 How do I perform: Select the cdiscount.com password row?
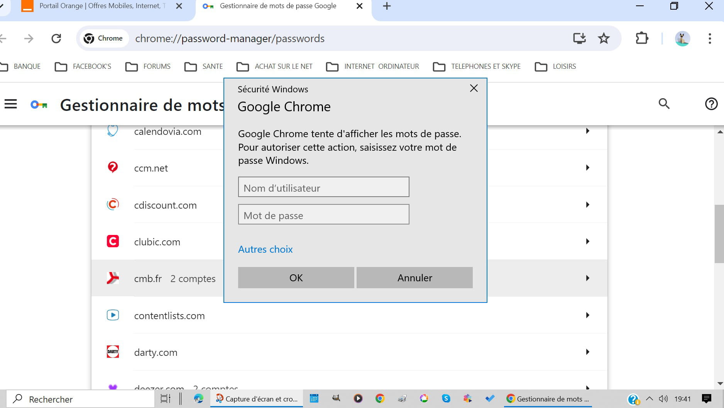[349, 205]
